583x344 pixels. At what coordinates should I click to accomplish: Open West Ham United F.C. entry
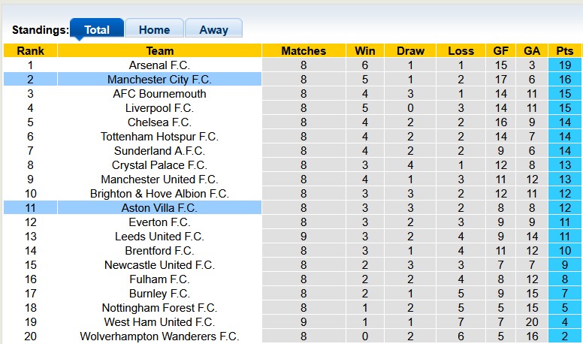click(159, 322)
